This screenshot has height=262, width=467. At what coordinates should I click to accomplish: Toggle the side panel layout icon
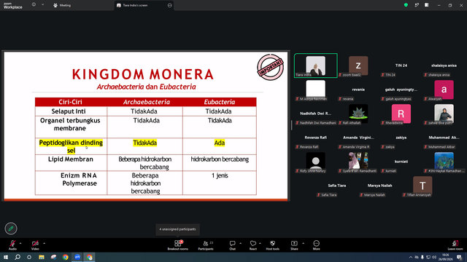point(426,5)
